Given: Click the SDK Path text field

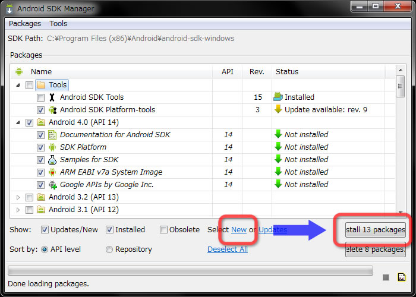Looking at the screenshot, I should (x=141, y=39).
